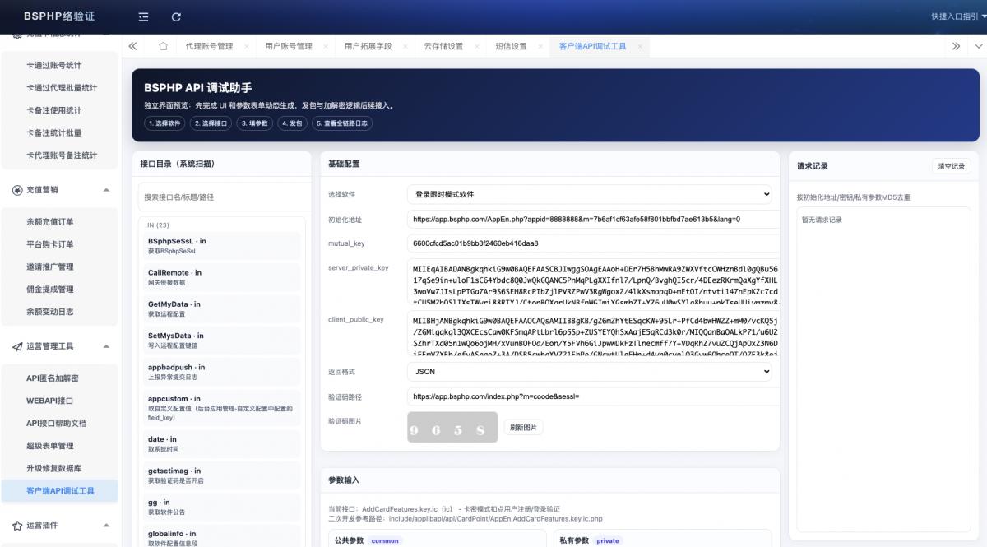Click the 运营插件 star icon
Viewport: 987px width, 547px height.
(17, 525)
